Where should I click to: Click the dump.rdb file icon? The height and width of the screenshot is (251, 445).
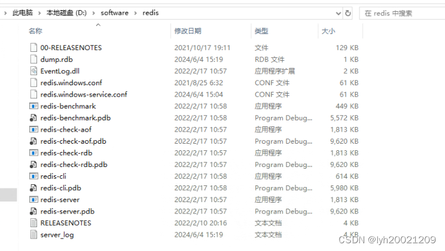(33, 59)
